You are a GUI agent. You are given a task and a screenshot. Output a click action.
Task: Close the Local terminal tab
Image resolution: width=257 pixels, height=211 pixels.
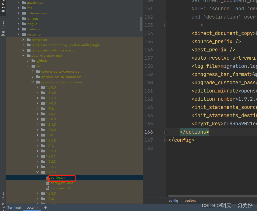pos(37,207)
